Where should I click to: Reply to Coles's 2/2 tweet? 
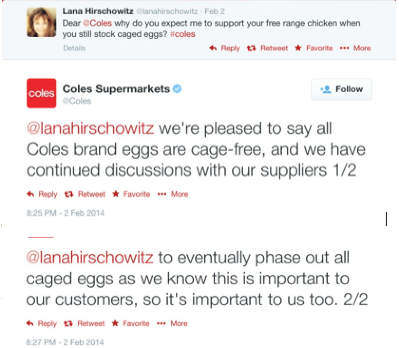[x=41, y=324]
